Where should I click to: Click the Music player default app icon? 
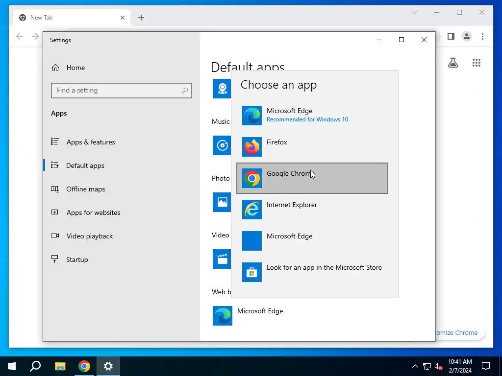(222, 145)
